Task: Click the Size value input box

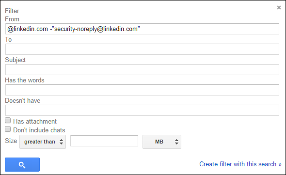Action: coord(104,141)
